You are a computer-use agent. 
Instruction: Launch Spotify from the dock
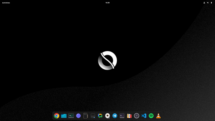(x=151, y=116)
